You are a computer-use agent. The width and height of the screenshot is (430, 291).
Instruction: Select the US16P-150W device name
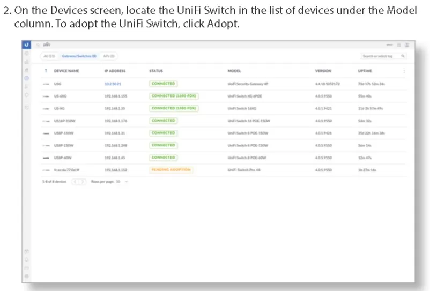click(x=64, y=121)
